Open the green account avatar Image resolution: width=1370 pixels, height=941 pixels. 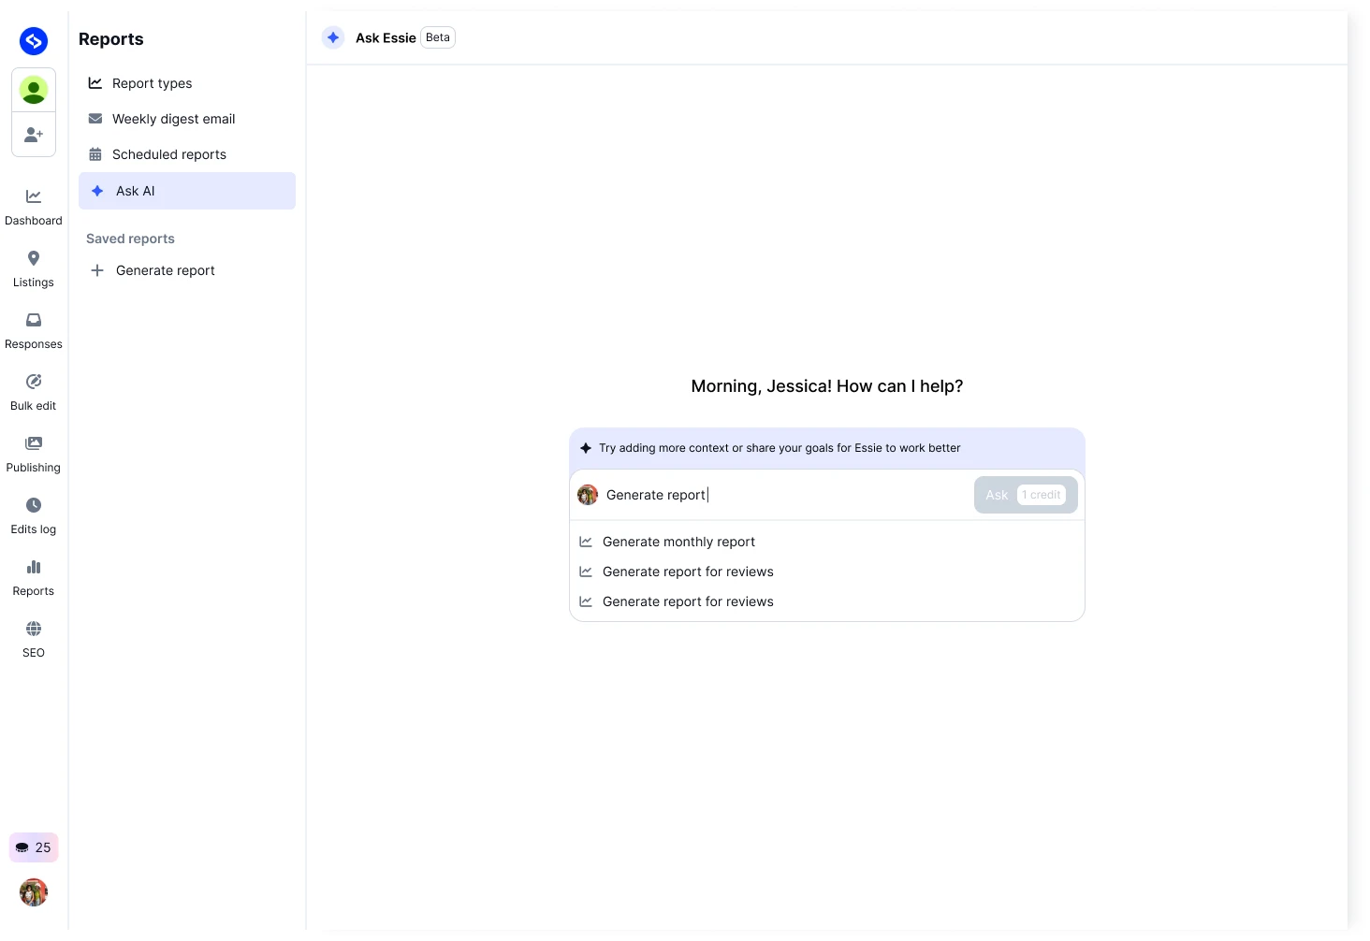click(x=34, y=90)
